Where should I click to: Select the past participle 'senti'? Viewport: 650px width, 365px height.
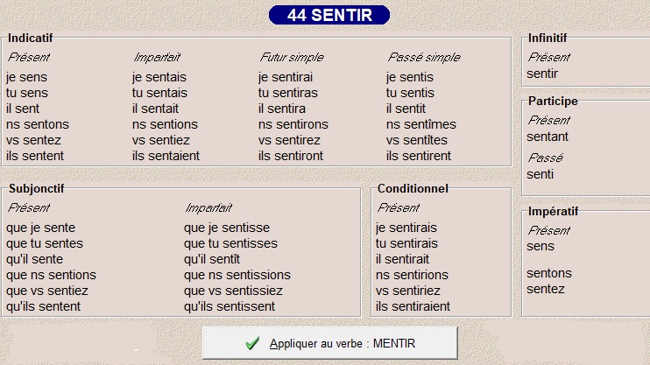[540, 174]
